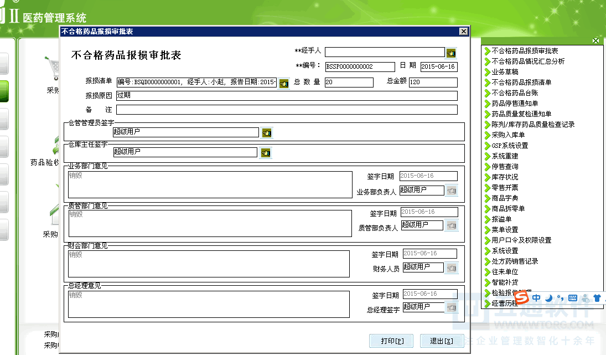Click 业务部门意见 text area
The height and width of the screenshot is (355, 606).
(210, 184)
